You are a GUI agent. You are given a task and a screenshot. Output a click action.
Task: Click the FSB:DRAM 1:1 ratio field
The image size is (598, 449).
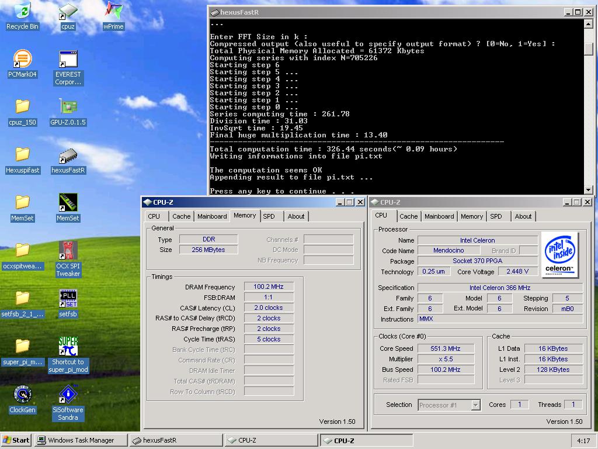tap(269, 297)
